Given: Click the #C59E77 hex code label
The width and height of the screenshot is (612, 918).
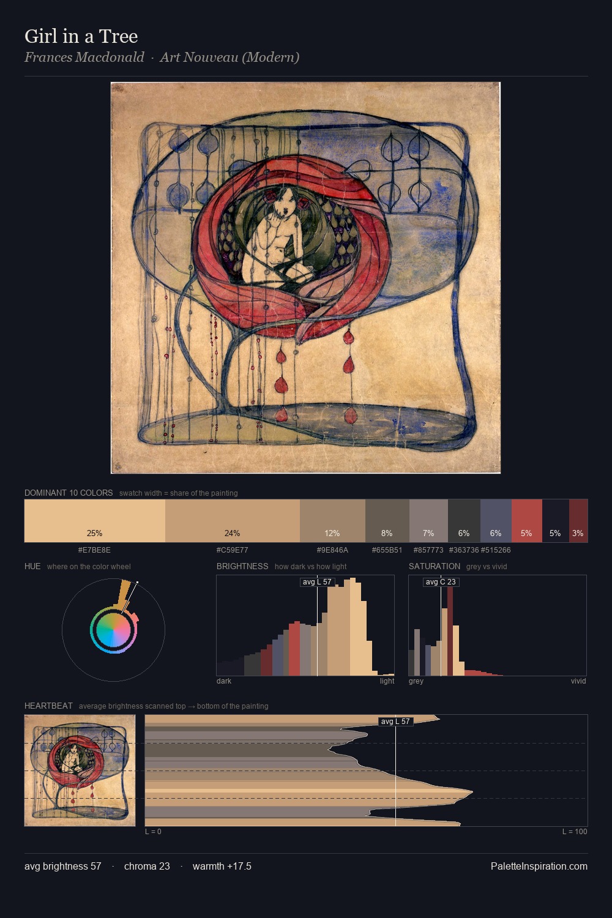Looking at the screenshot, I should pos(232,550).
